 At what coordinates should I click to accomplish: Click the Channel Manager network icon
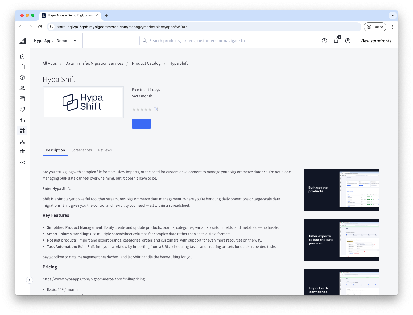22,141
